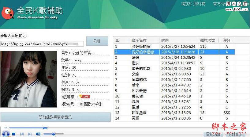Select the row 因为爱情
This screenshot has width=250, height=137.
point(175,90)
